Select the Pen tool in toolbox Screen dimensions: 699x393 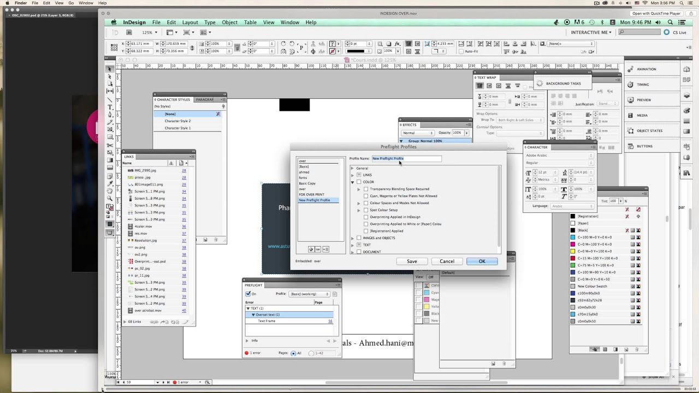(x=110, y=115)
